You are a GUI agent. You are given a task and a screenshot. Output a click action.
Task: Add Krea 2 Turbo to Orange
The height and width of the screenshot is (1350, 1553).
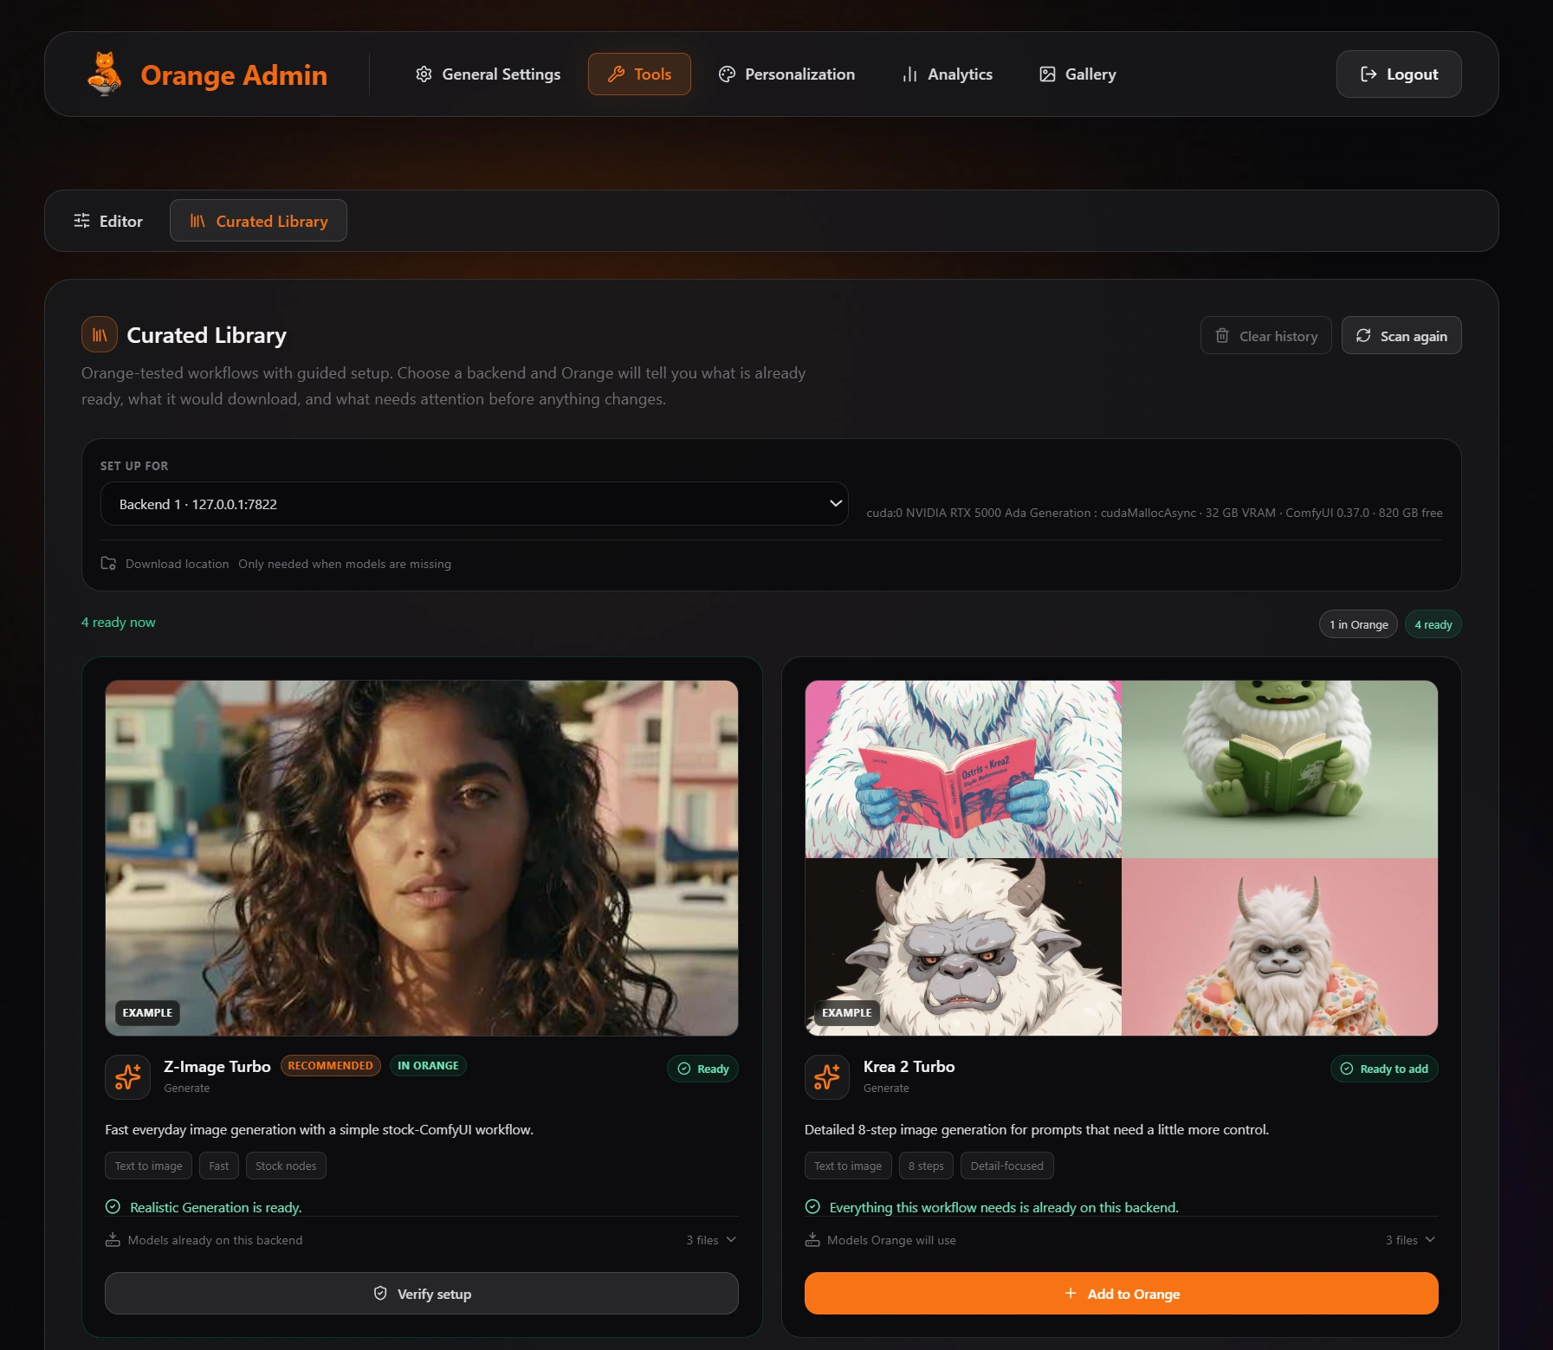pos(1122,1293)
